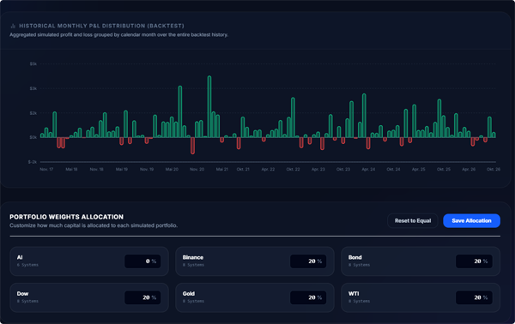
Task: Select the Bond portfolio card label
Action: tap(355, 257)
